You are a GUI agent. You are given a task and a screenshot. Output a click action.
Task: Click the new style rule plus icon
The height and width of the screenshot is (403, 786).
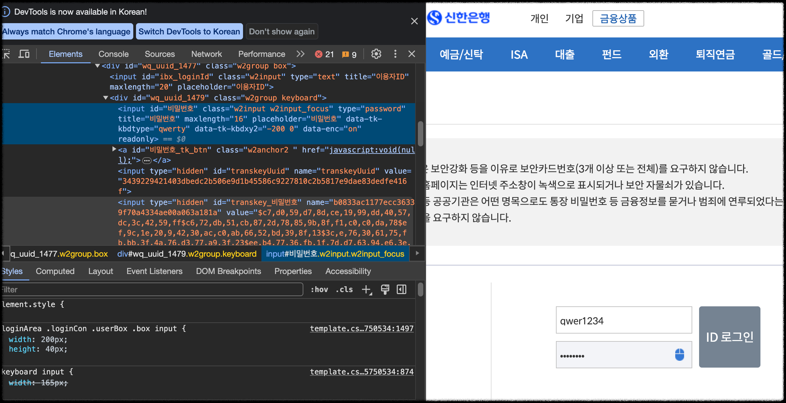point(366,289)
